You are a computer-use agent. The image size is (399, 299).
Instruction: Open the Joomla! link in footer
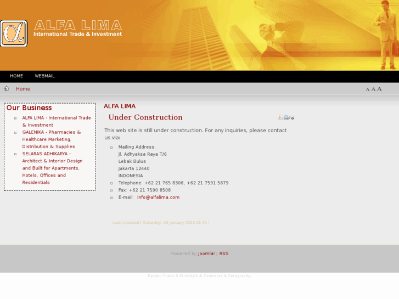206,253
